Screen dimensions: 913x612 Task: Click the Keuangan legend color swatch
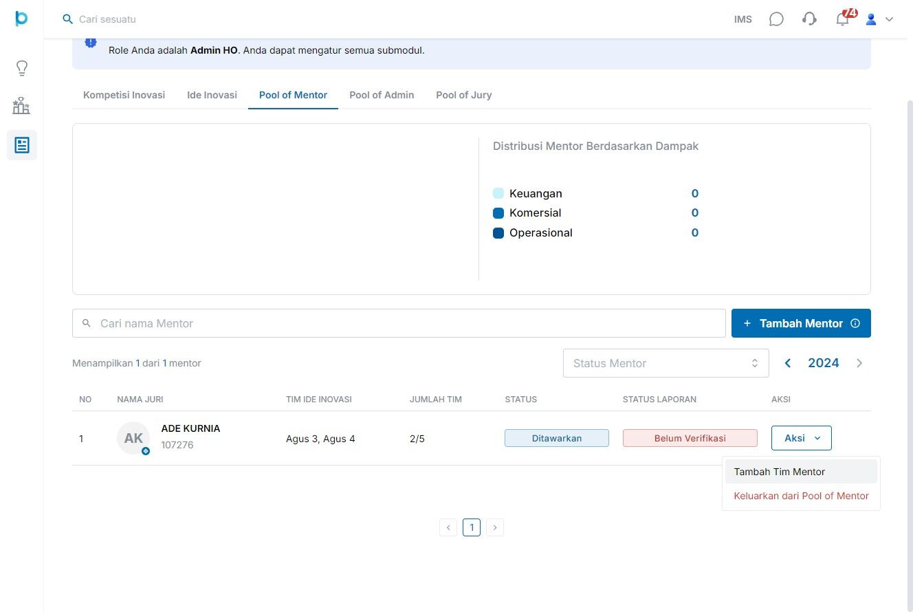point(498,194)
